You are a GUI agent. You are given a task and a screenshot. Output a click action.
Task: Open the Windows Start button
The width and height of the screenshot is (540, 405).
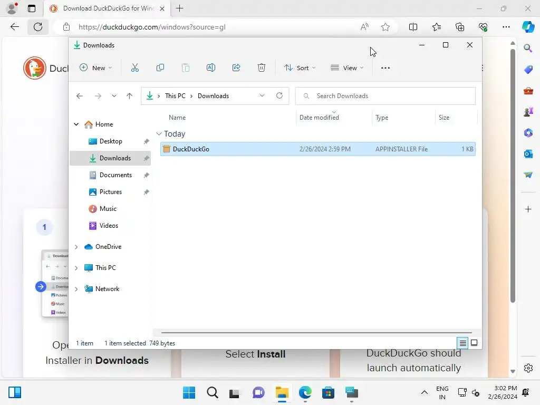(x=189, y=392)
